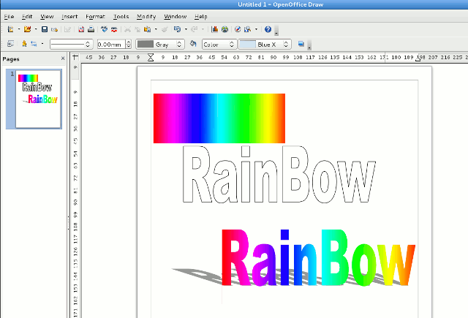468x318 pixels.
Task: Click the Export as PDF icon
Action: [x=80, y=29]
